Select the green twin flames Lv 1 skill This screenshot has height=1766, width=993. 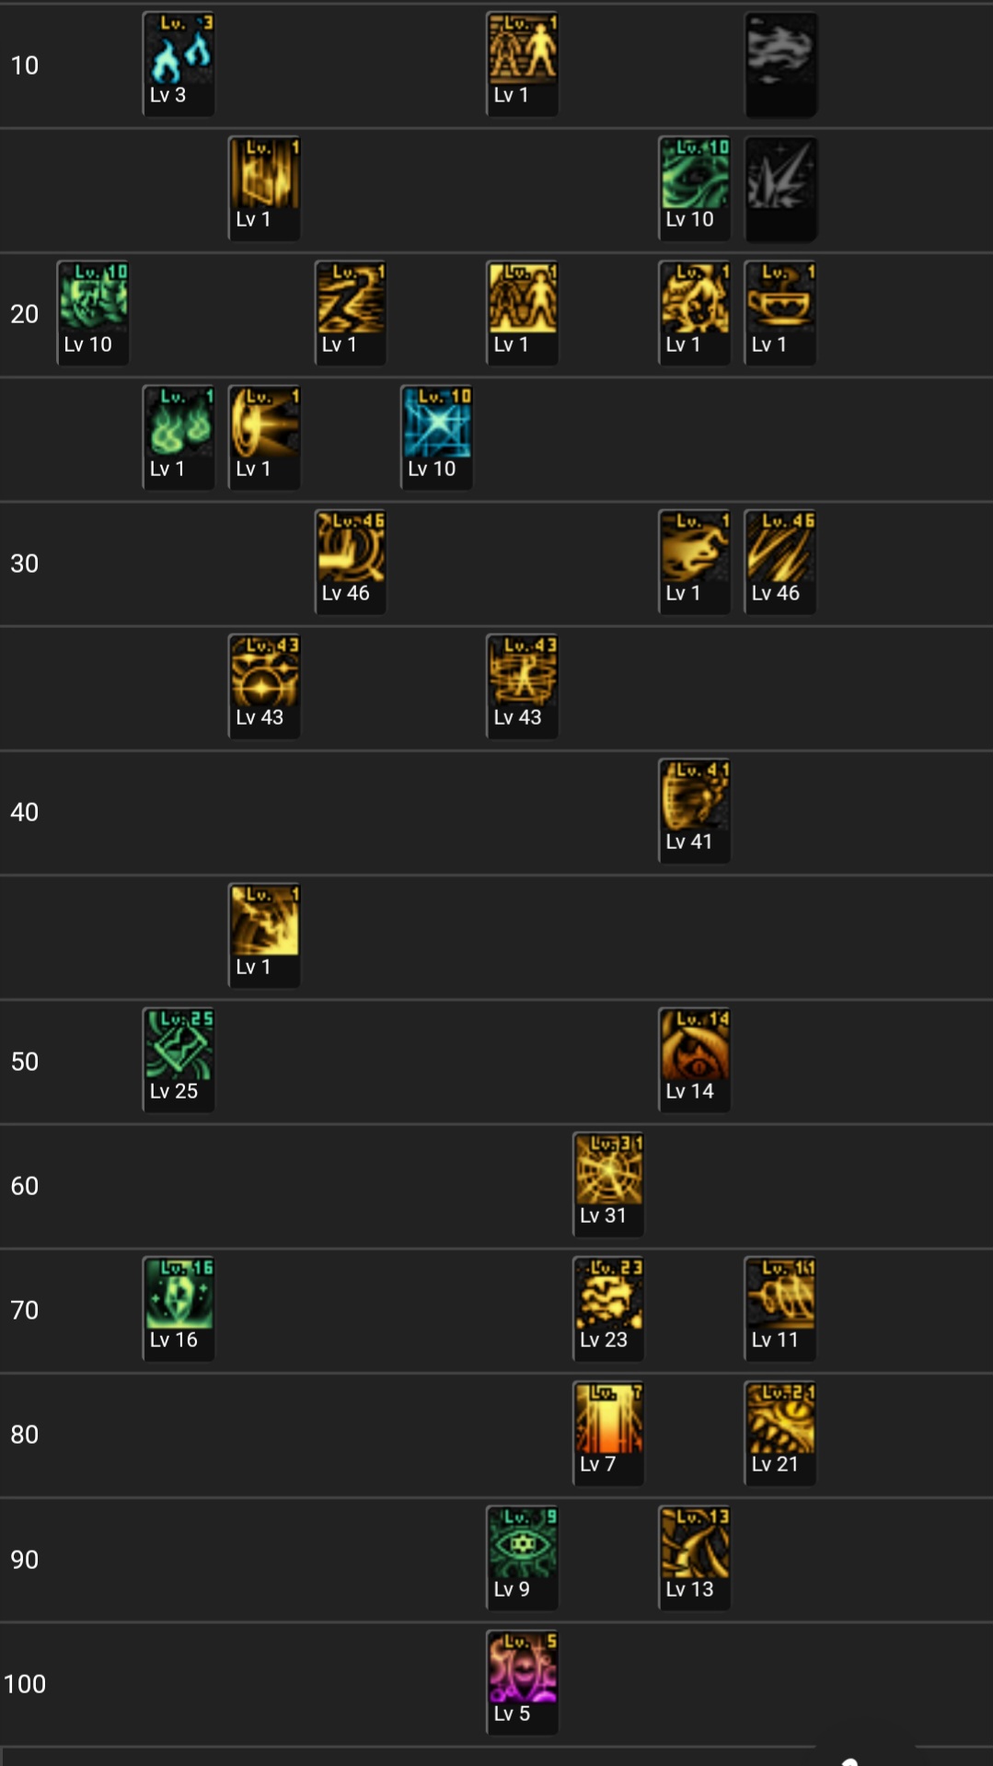[x=179, y=437]
